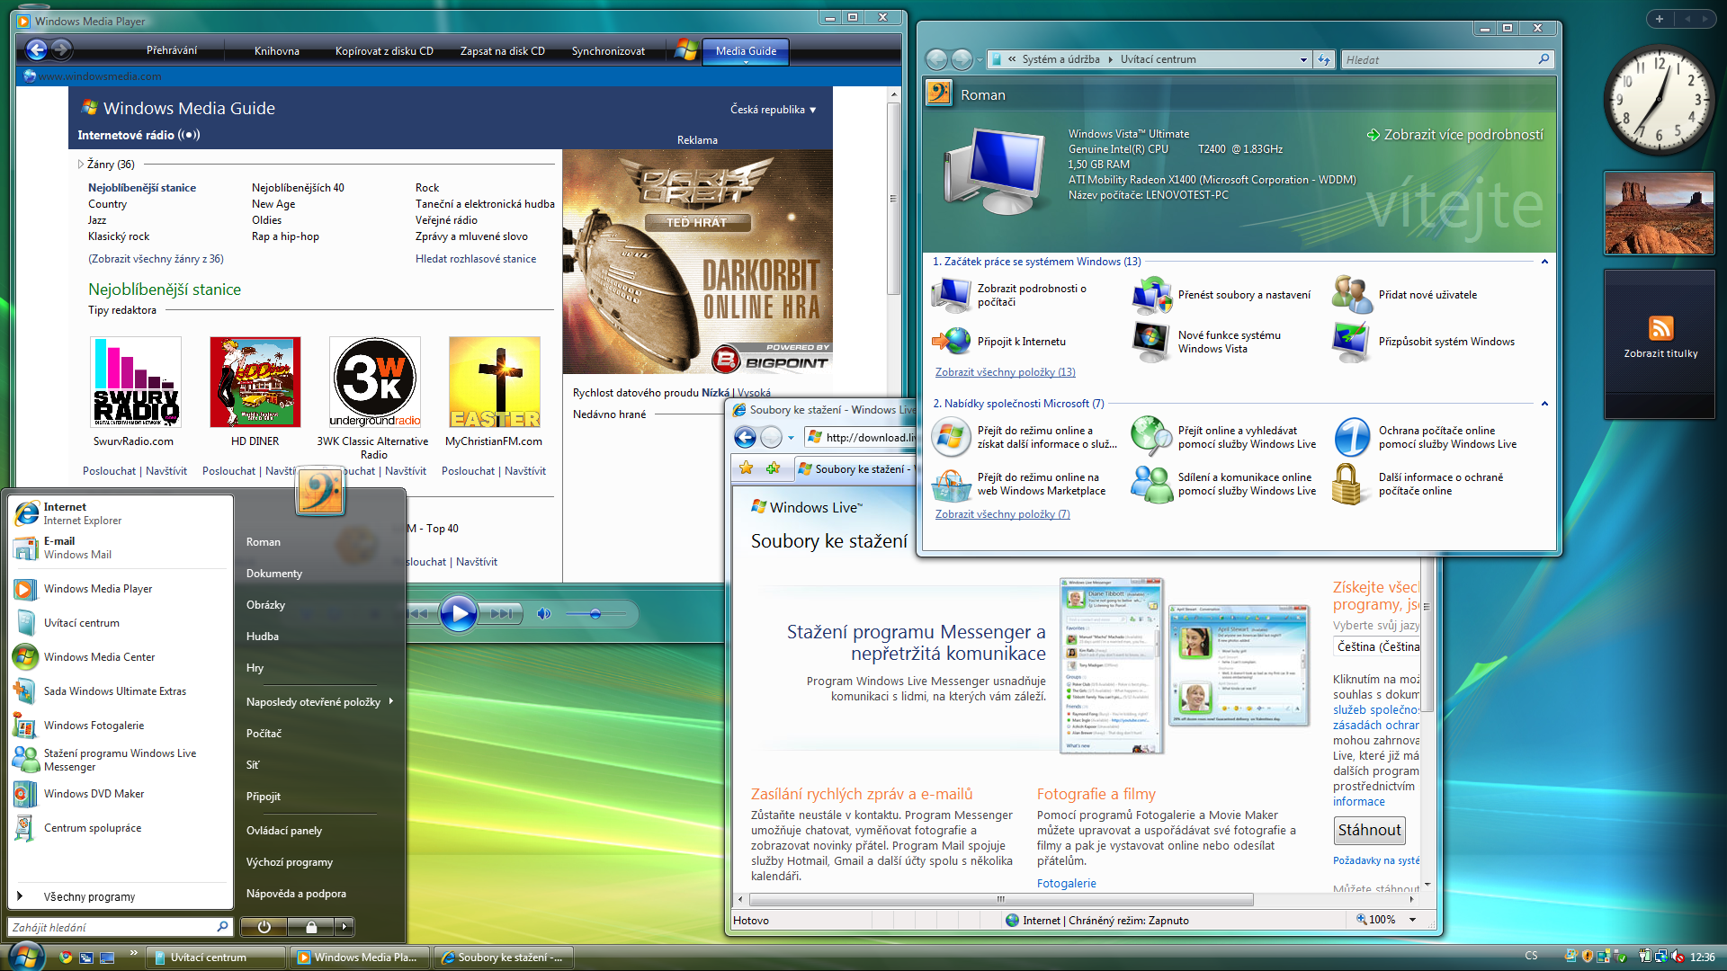The image size is (1727, 971).
Task: Collapse the Začátek práce se systémem Windows section
Action: pos(1544,262)
